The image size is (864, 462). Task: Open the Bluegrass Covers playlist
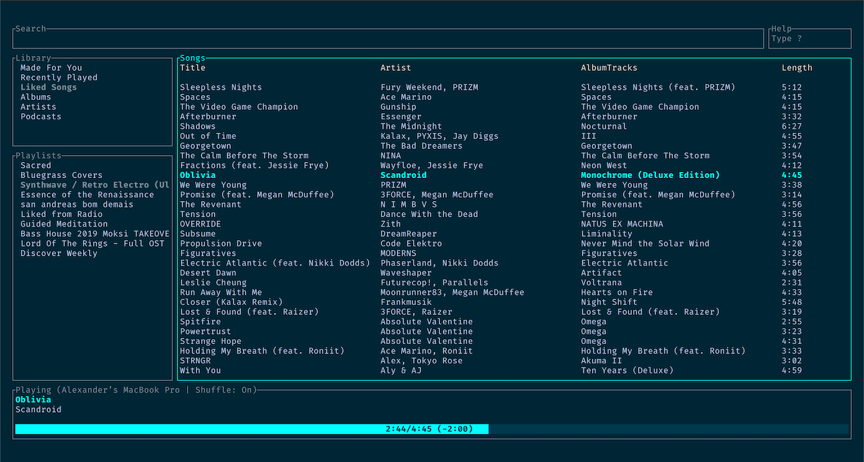(61, 175)
